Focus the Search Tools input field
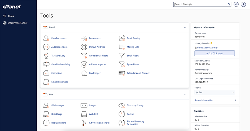Screen dimensions: 250x131 [x=202, y=4]
